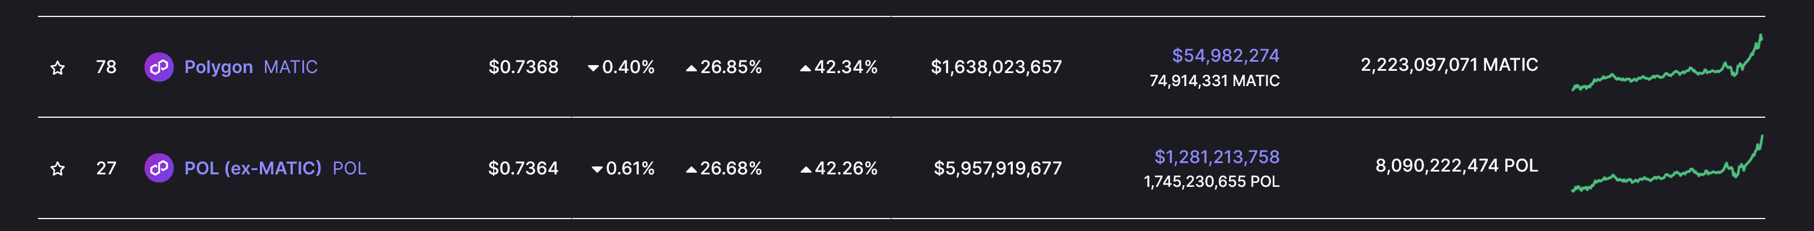Click the MATIC ticker symbol label
Image resolution: width=1814 pixels, height=231 pixels.
(x=290, y=67)
